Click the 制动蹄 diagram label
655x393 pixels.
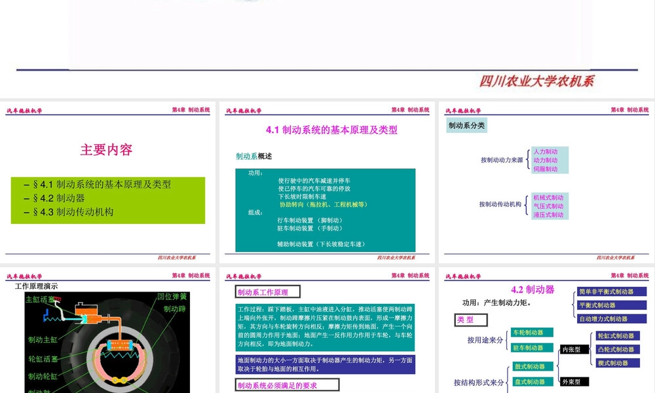(x=175, y=309)
